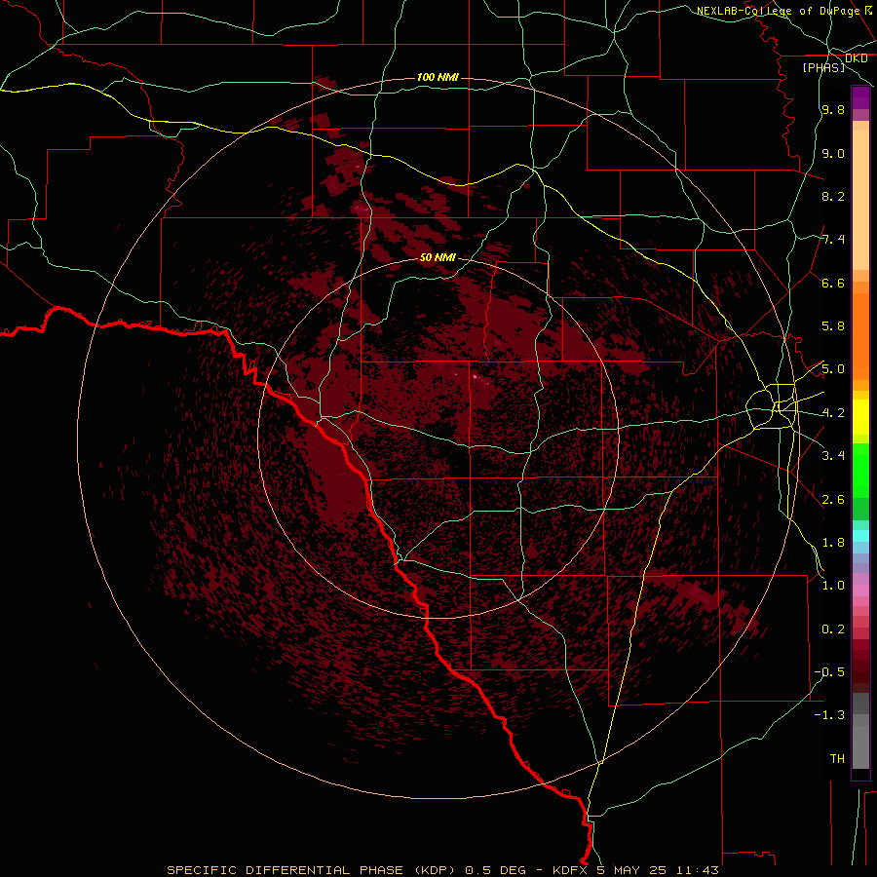Click the 6.6 legend value

833,283
